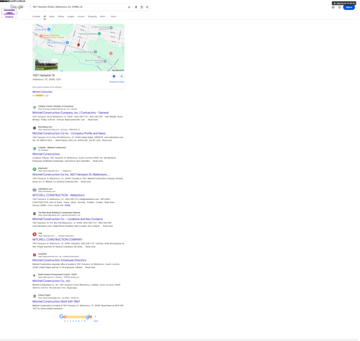Click the Sign in button

(349, 7)
